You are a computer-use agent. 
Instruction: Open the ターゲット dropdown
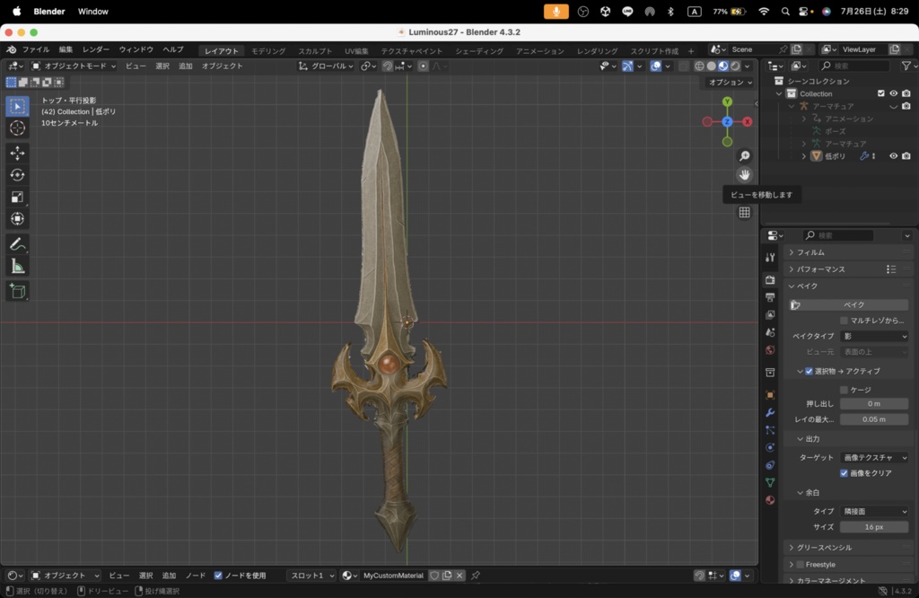click(874, 457)
